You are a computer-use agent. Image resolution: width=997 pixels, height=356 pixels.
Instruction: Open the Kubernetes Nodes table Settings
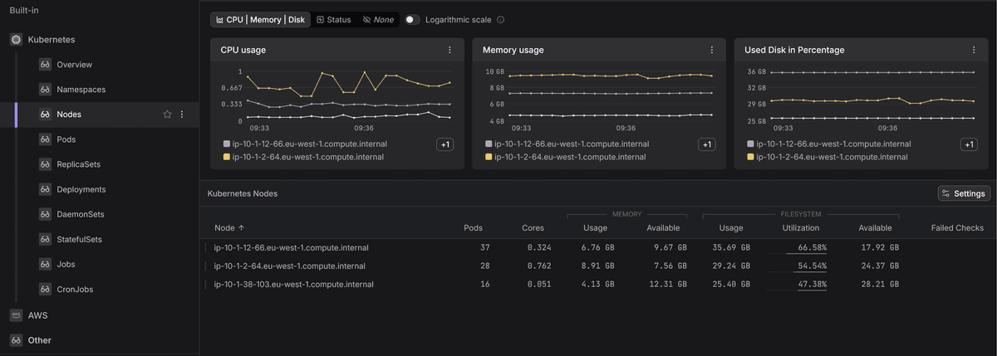click(x=964, y=193)
